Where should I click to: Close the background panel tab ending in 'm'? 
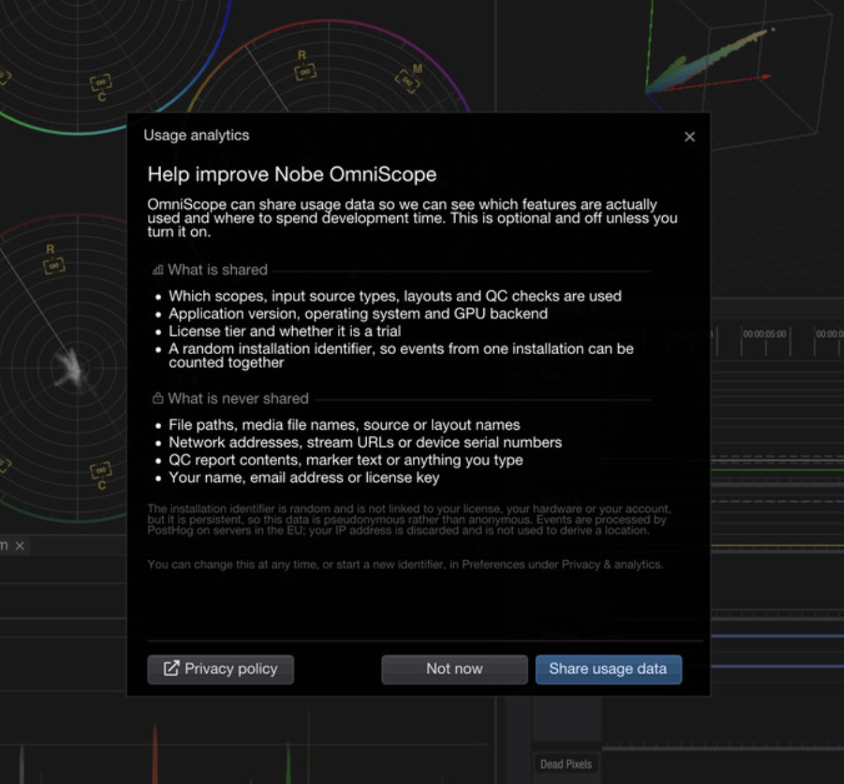[x=20, y=546]
